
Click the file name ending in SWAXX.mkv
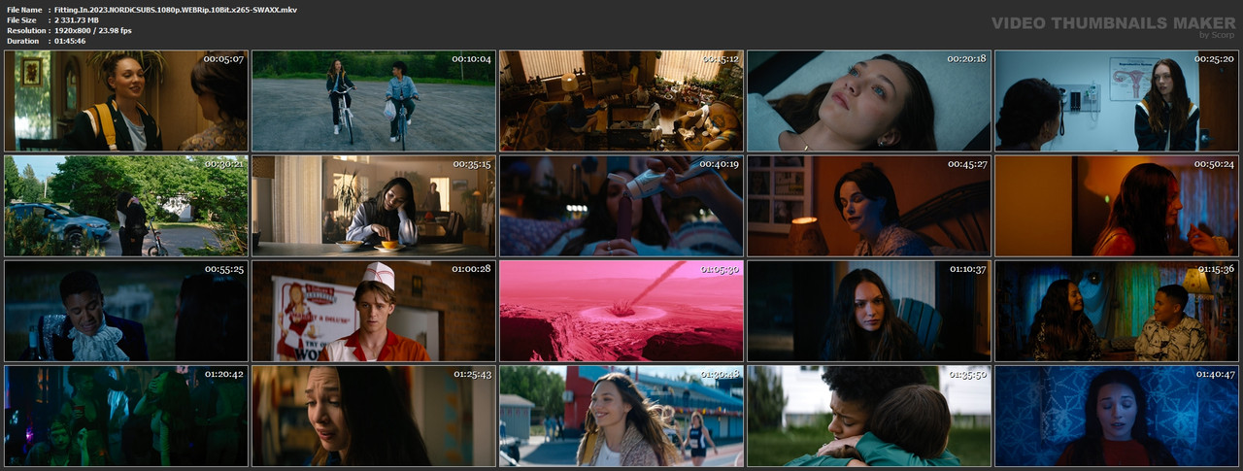pos(176,10)
